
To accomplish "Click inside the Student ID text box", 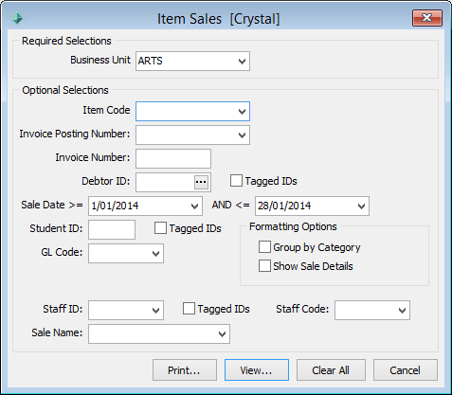I will (112, 229).
